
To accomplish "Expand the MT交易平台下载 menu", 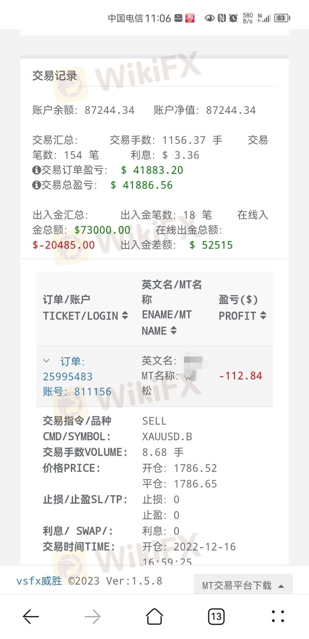I will [x=243, y=586].
